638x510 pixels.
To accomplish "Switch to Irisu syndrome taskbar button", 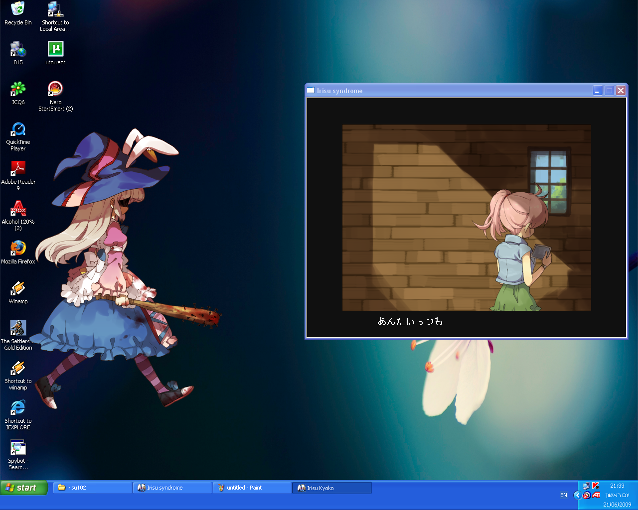I will coord(172,488).
